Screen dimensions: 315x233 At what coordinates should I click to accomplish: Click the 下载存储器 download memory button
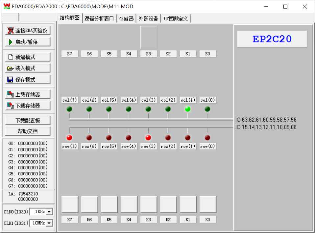28,106
